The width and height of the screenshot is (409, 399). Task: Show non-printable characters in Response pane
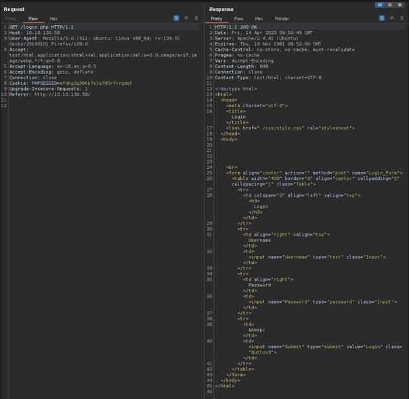point(392,18)
